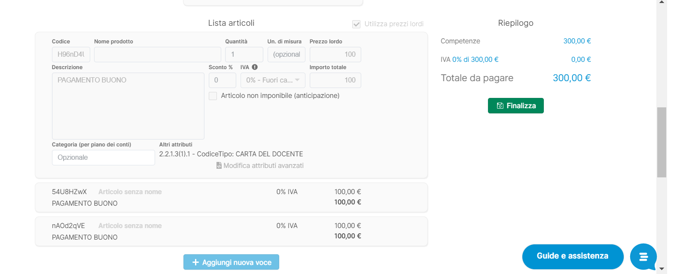Click the Sconto % field
Viewport: 683px width, 274px height.
click(223, 80)
